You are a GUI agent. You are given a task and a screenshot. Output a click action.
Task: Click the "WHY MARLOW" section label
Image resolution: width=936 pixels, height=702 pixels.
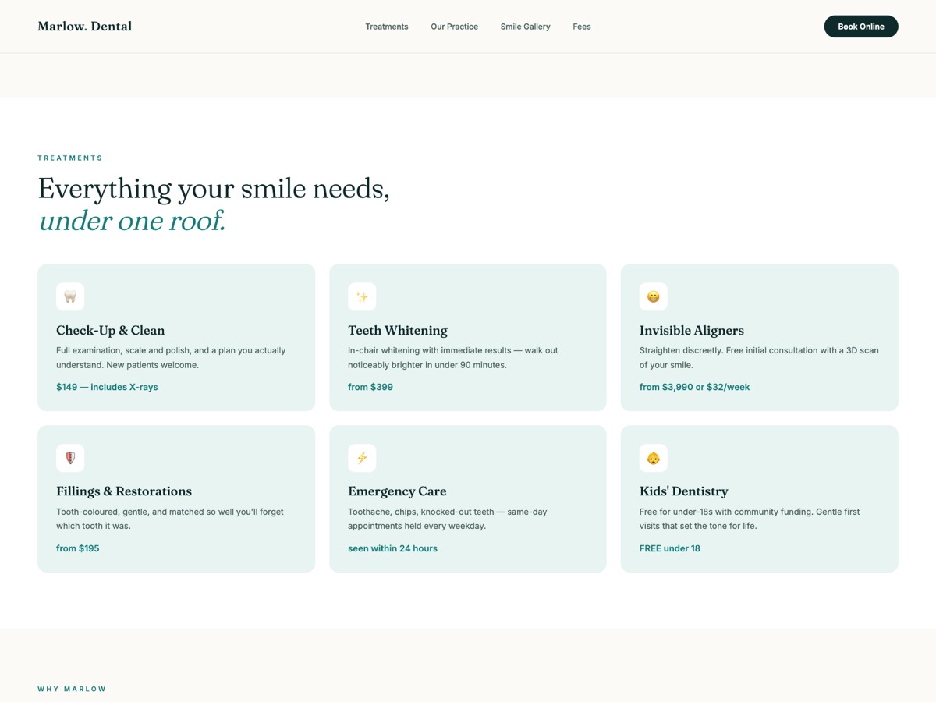pyautogui.click(x=72, y=690)
